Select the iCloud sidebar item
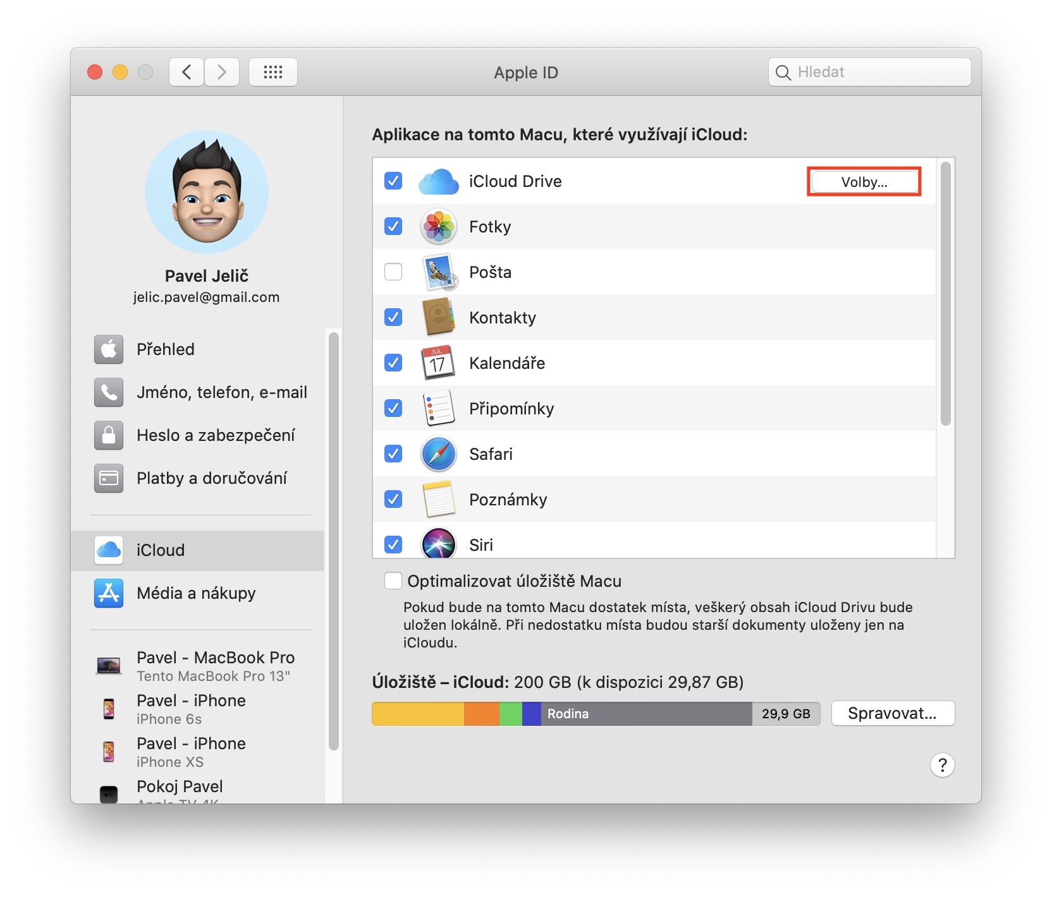1052x897 pixels. pyautogui.click(x=197, y=550)
